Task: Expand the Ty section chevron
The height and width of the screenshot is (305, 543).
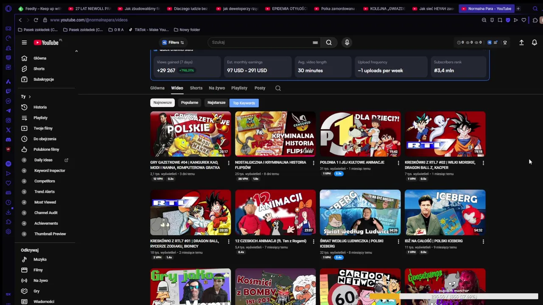Action: coord(29,97)
